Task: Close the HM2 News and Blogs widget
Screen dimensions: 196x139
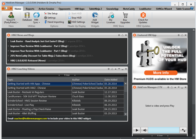Action: coord(126,35)
